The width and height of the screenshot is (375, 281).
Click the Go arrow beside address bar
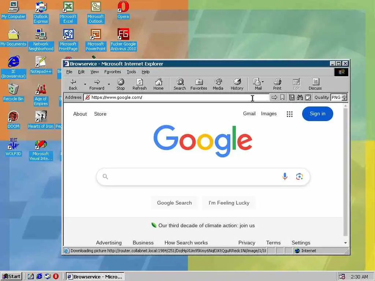click(274, 97)
